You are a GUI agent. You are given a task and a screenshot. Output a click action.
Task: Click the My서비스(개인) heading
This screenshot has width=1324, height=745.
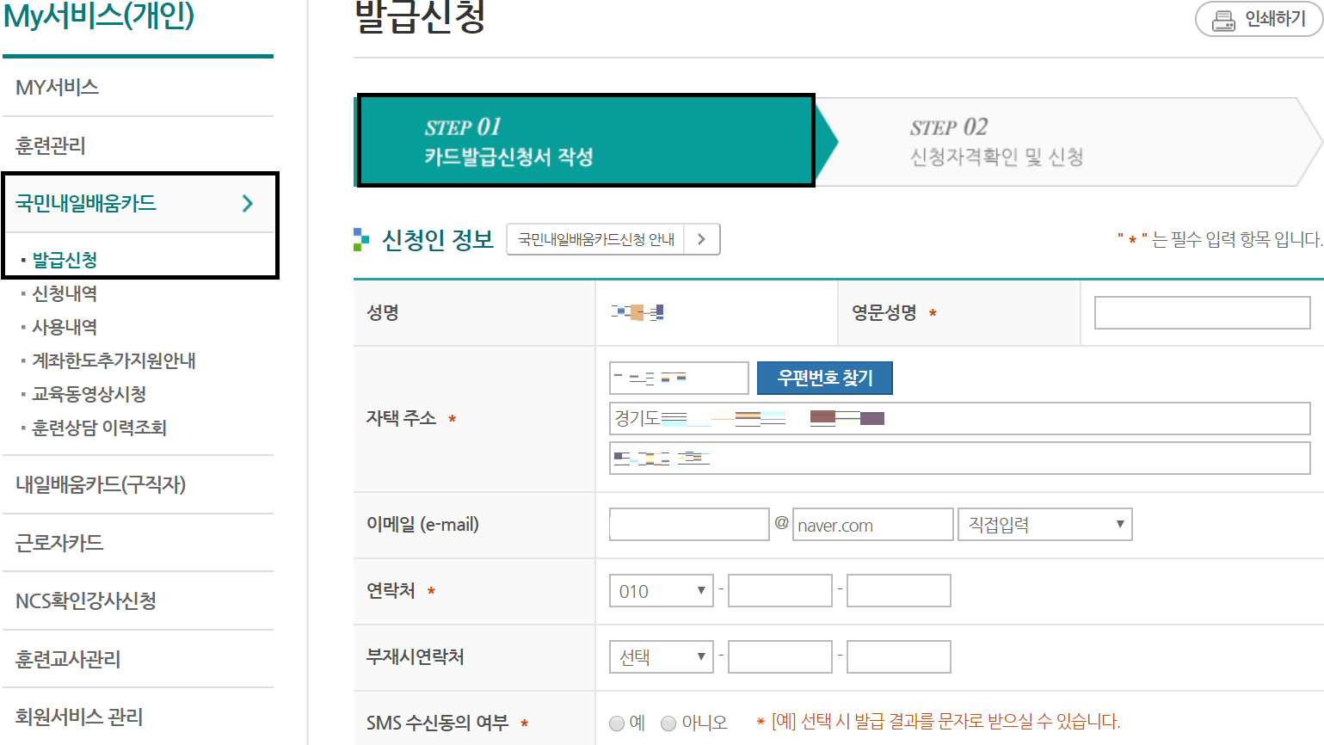coord(99,15)
